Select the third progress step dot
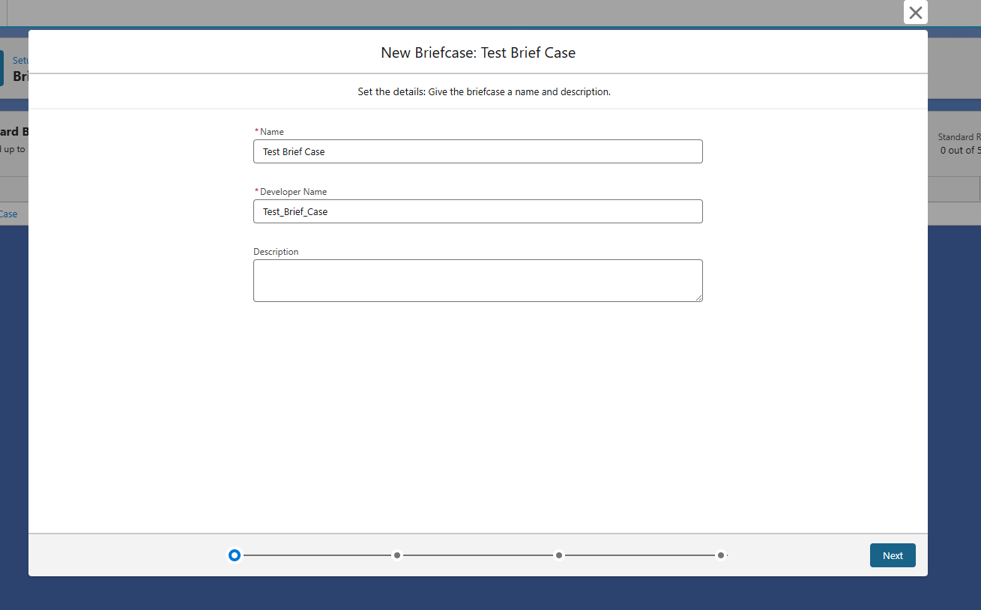Screen dimensions: 981x610 pos(559,555)
